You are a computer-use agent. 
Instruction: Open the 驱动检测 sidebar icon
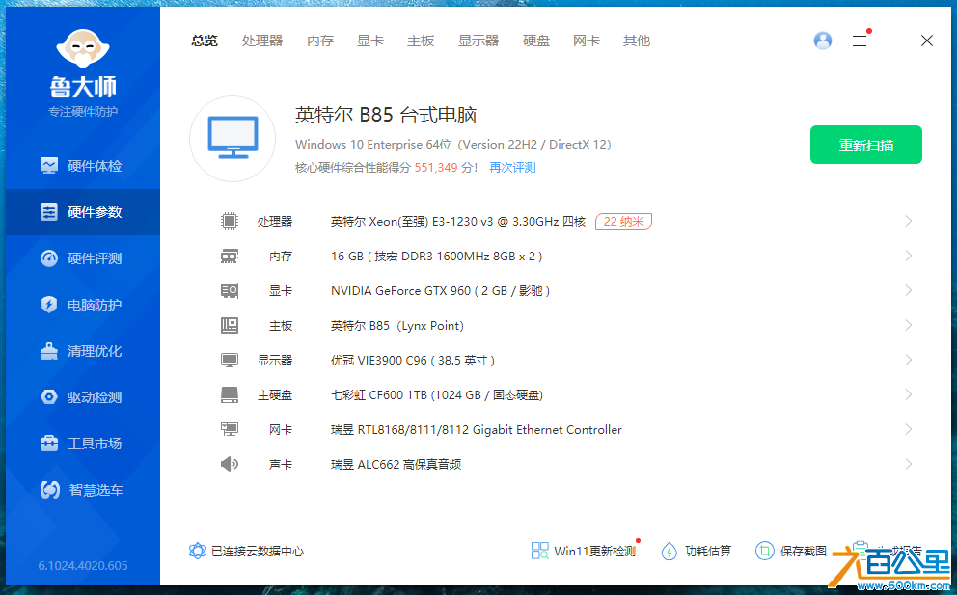click(x=49, y=397)
